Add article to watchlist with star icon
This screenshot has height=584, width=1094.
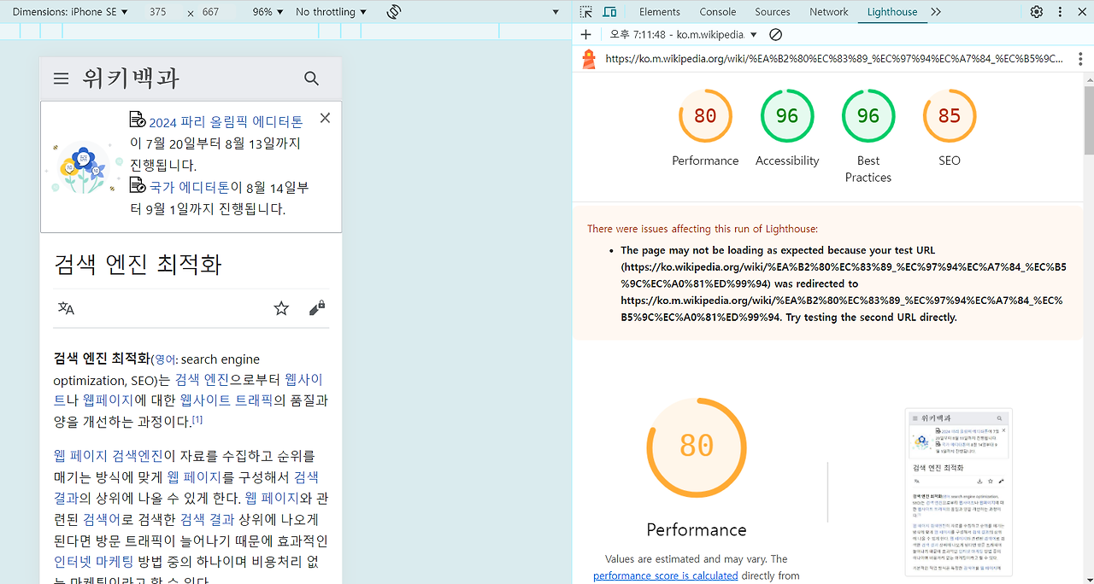[281, 308]
